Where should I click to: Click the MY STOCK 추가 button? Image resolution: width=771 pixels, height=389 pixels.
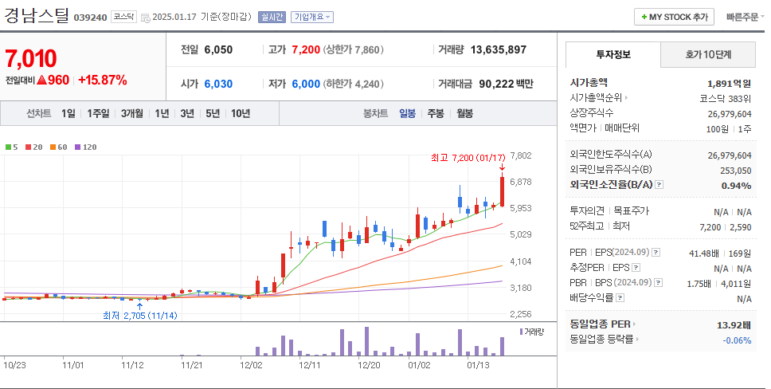tap(675, 17)
